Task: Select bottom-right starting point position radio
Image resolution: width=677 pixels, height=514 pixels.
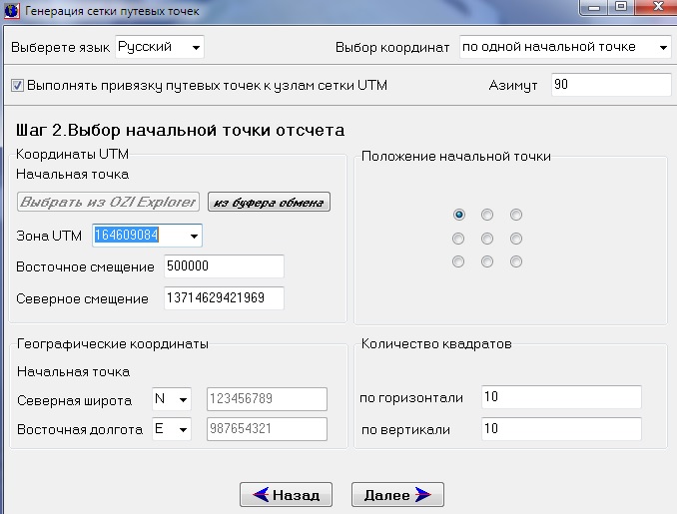Action: pyautogui.click(x=516, y=262)
